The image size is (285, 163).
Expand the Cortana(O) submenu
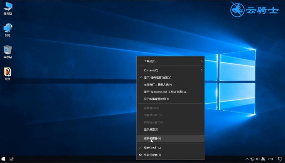[171, 70]
